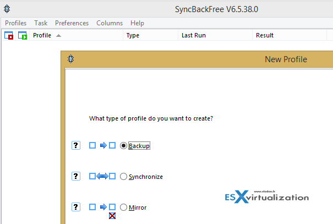The image size is (333, 224).
Task: Sort list by Last Run column header
Action: pyautogui.click(x=215, y=35)
